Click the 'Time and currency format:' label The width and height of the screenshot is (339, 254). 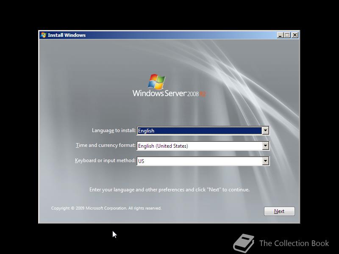[x=106, y=145]
